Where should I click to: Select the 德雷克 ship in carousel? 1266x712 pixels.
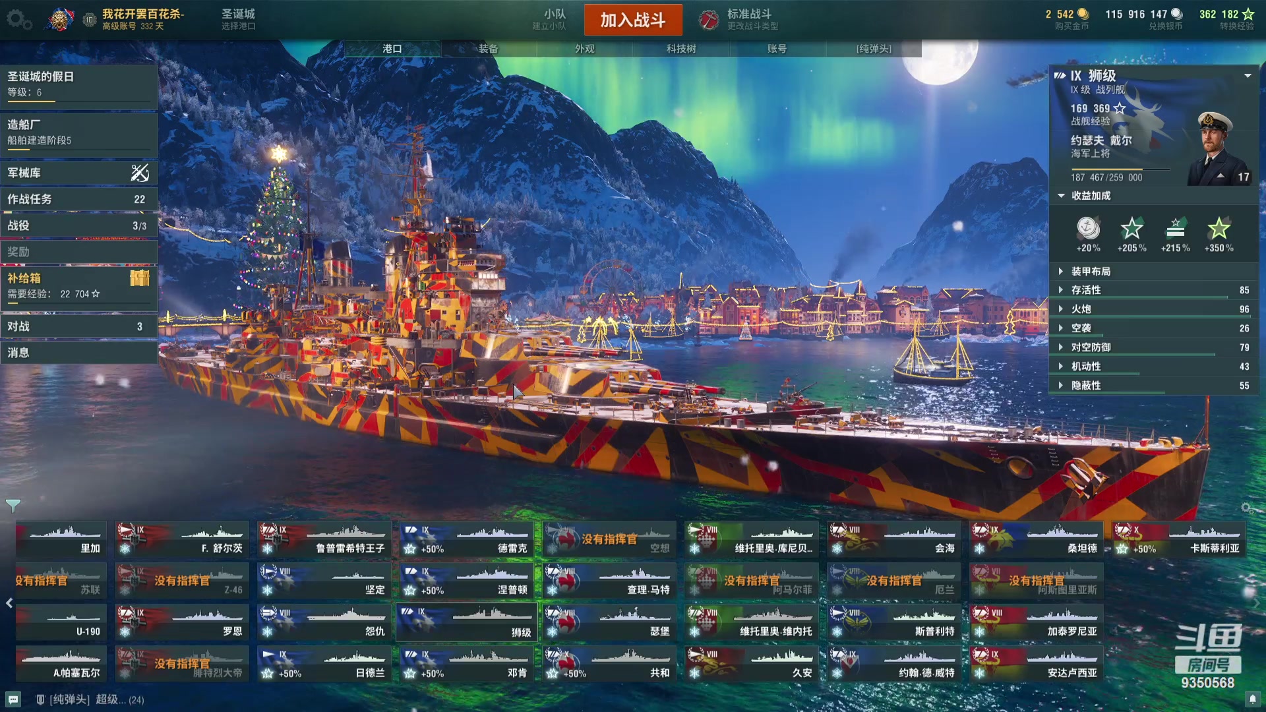(467, 539)
